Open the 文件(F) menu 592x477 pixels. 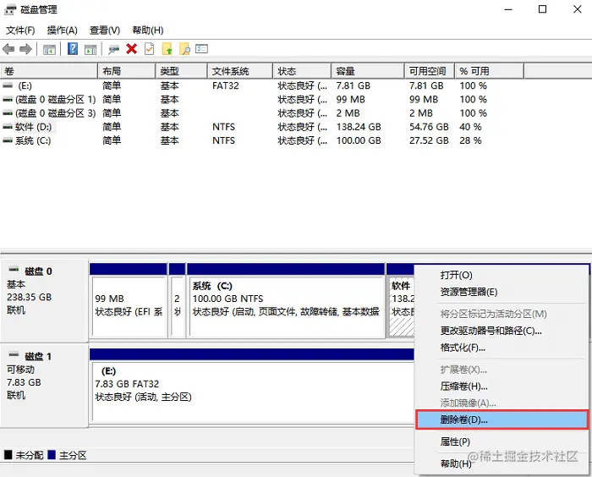tap(20, 30)
